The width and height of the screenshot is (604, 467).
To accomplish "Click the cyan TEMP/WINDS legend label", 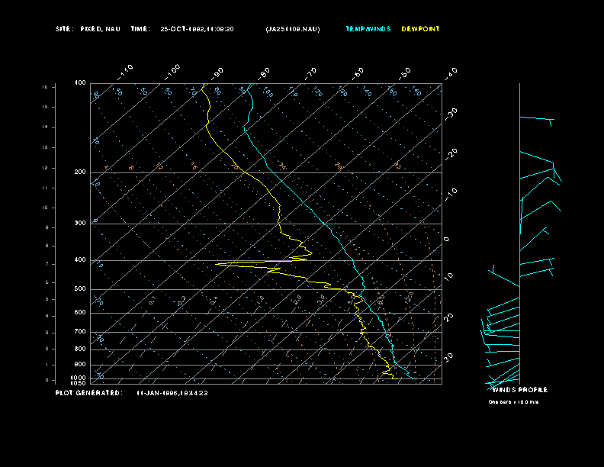I will coord(368,29).
